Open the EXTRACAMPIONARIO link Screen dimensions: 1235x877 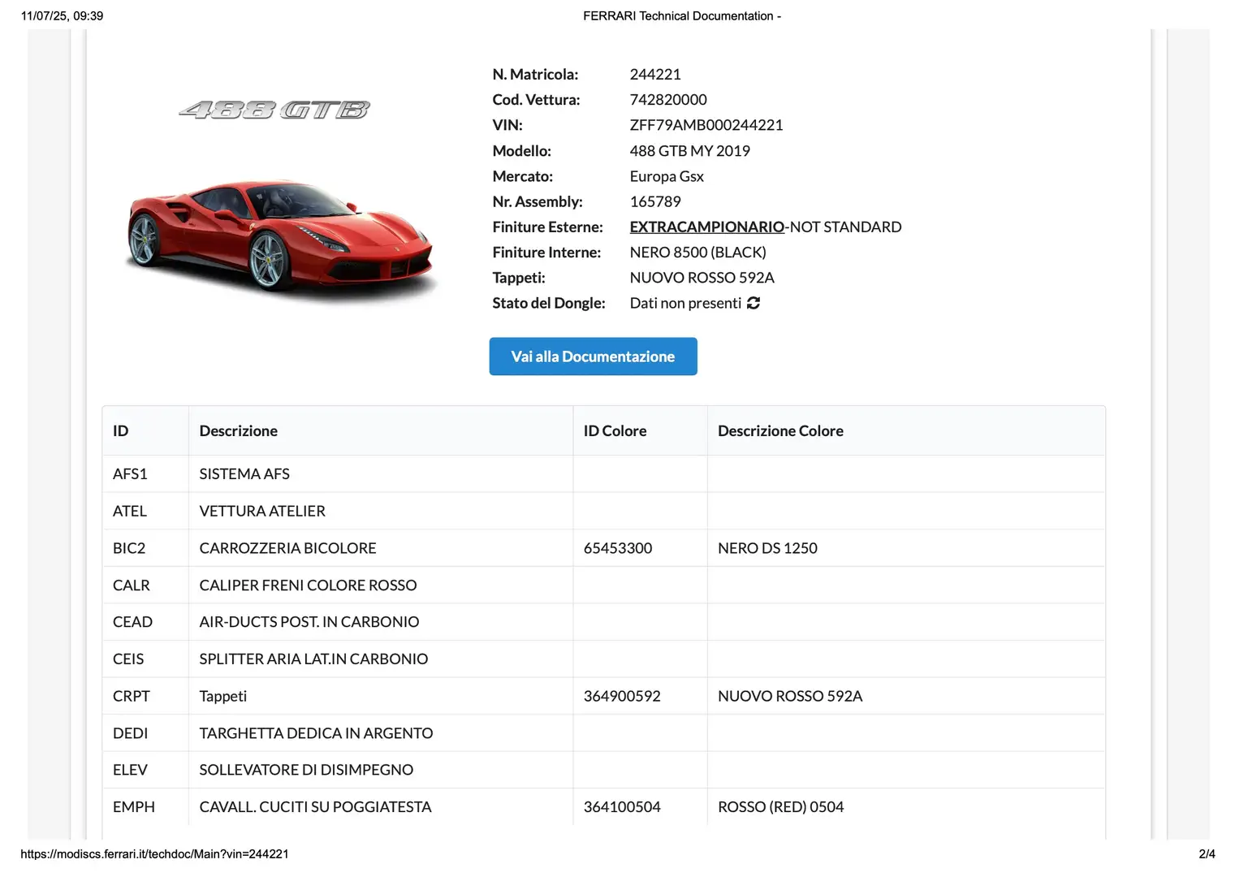[x=707, y=227]
